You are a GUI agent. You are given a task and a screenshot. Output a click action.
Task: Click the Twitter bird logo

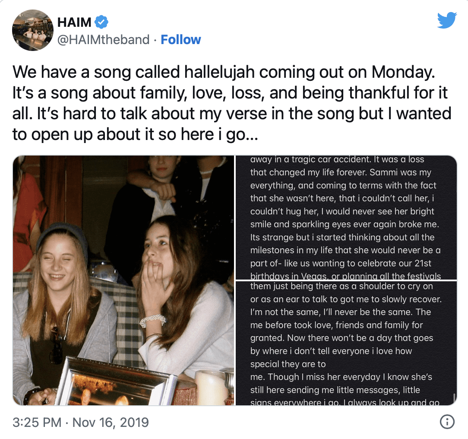coord(446,20)
